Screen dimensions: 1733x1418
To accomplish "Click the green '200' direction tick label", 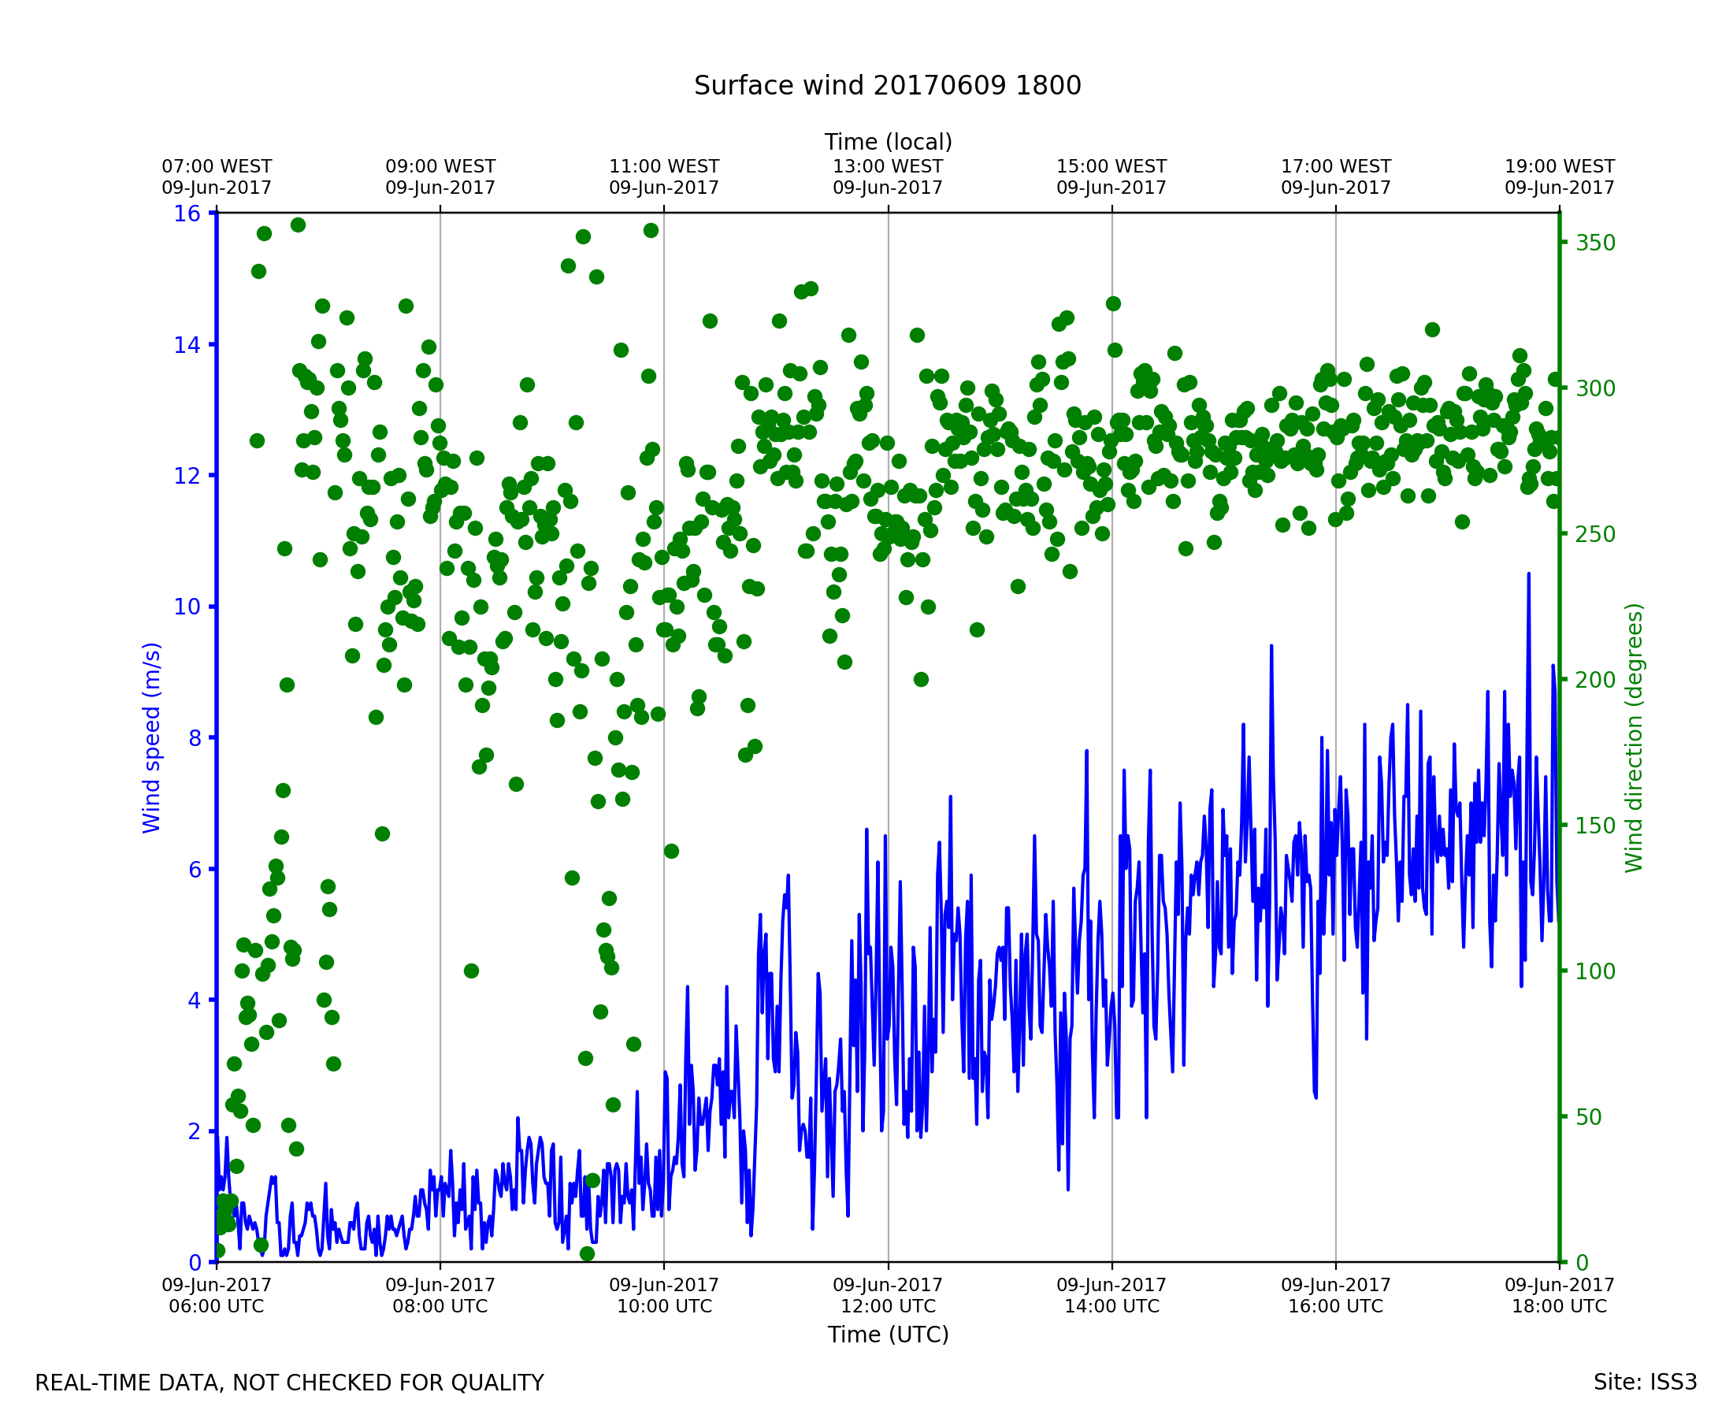I will 1595,681.
